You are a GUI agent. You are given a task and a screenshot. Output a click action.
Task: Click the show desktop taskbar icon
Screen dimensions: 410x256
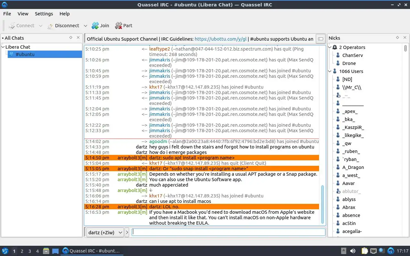55,251
